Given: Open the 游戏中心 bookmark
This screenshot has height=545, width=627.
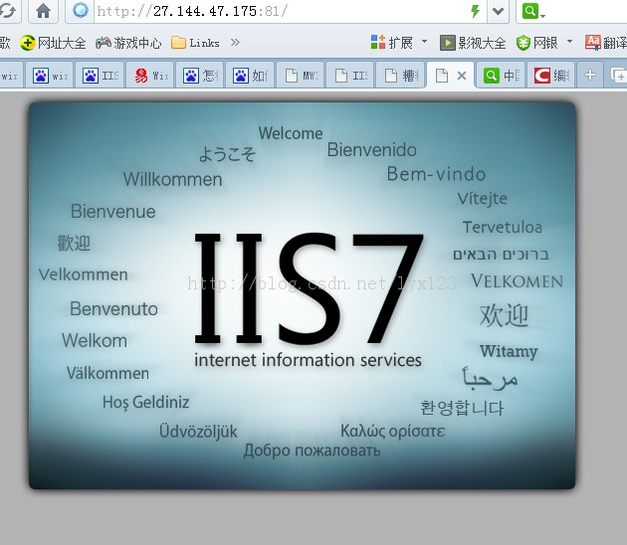Looking at the screenshot, I should [x=128, y=43].
